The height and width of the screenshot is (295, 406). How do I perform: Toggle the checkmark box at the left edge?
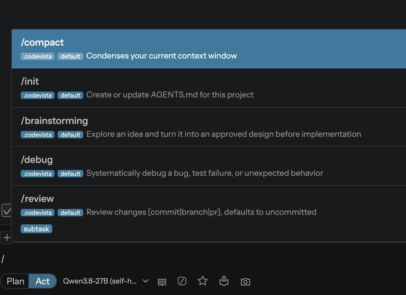[7, 210]
